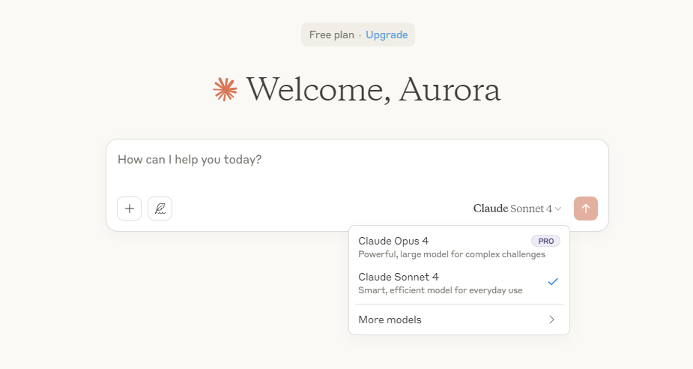Choose the Claude Opus 4 model option
The width and height of the screenshot is (693, 369).
(x=459, y=247)
